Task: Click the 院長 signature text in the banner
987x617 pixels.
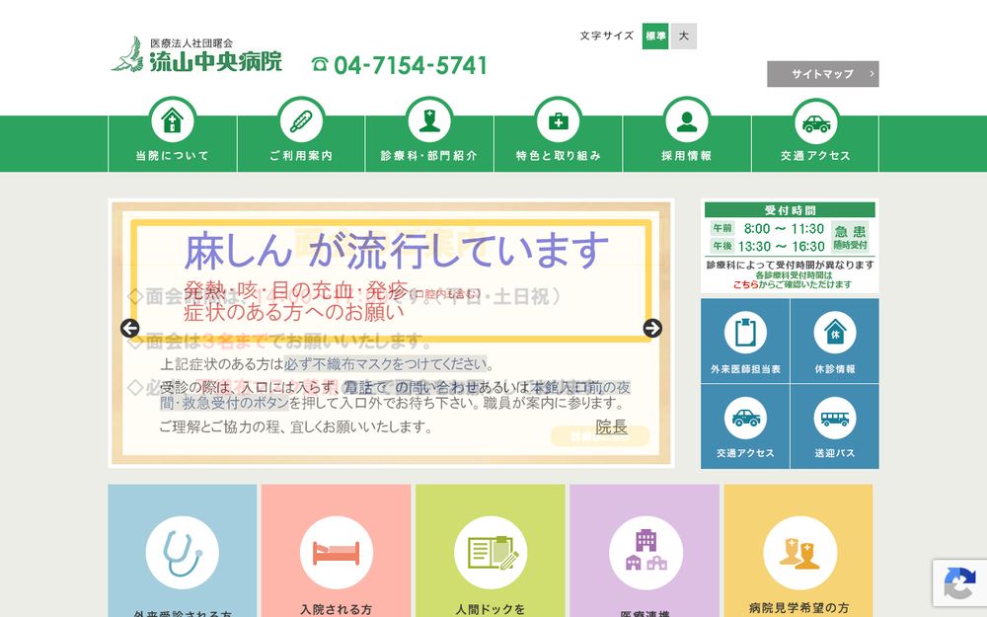Action: [612, 426]
